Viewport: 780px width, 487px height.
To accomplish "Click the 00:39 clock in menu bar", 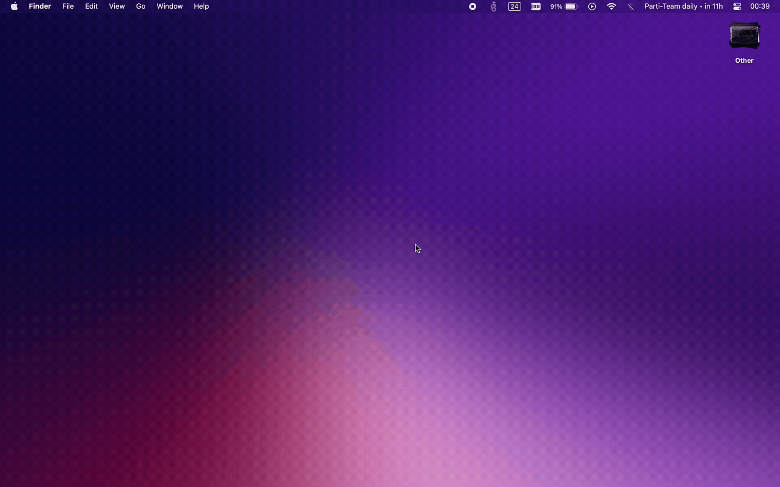I will (759, 6).
